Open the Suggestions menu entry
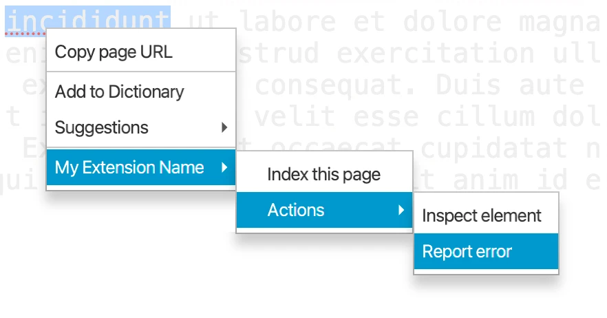The width and height of the screenshot is (607, 318). coord(101,127)
